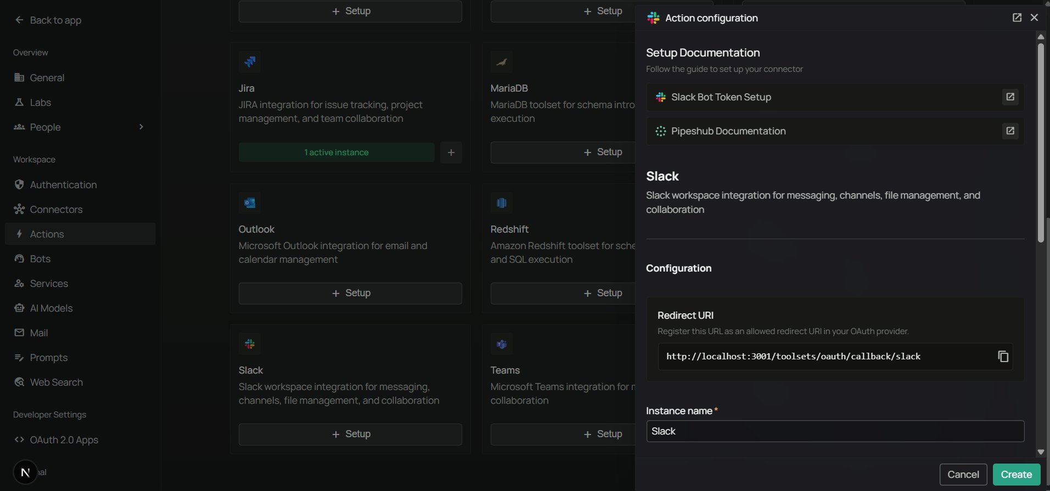Click Setup under Slack card
The width and height of the screenshot is (1050, 491).
point(350,434)
